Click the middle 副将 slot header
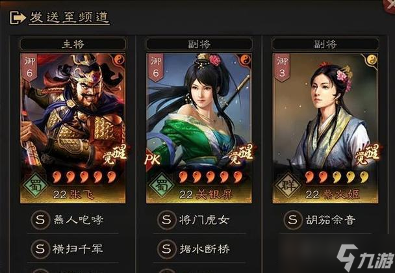 coord(199,44)
